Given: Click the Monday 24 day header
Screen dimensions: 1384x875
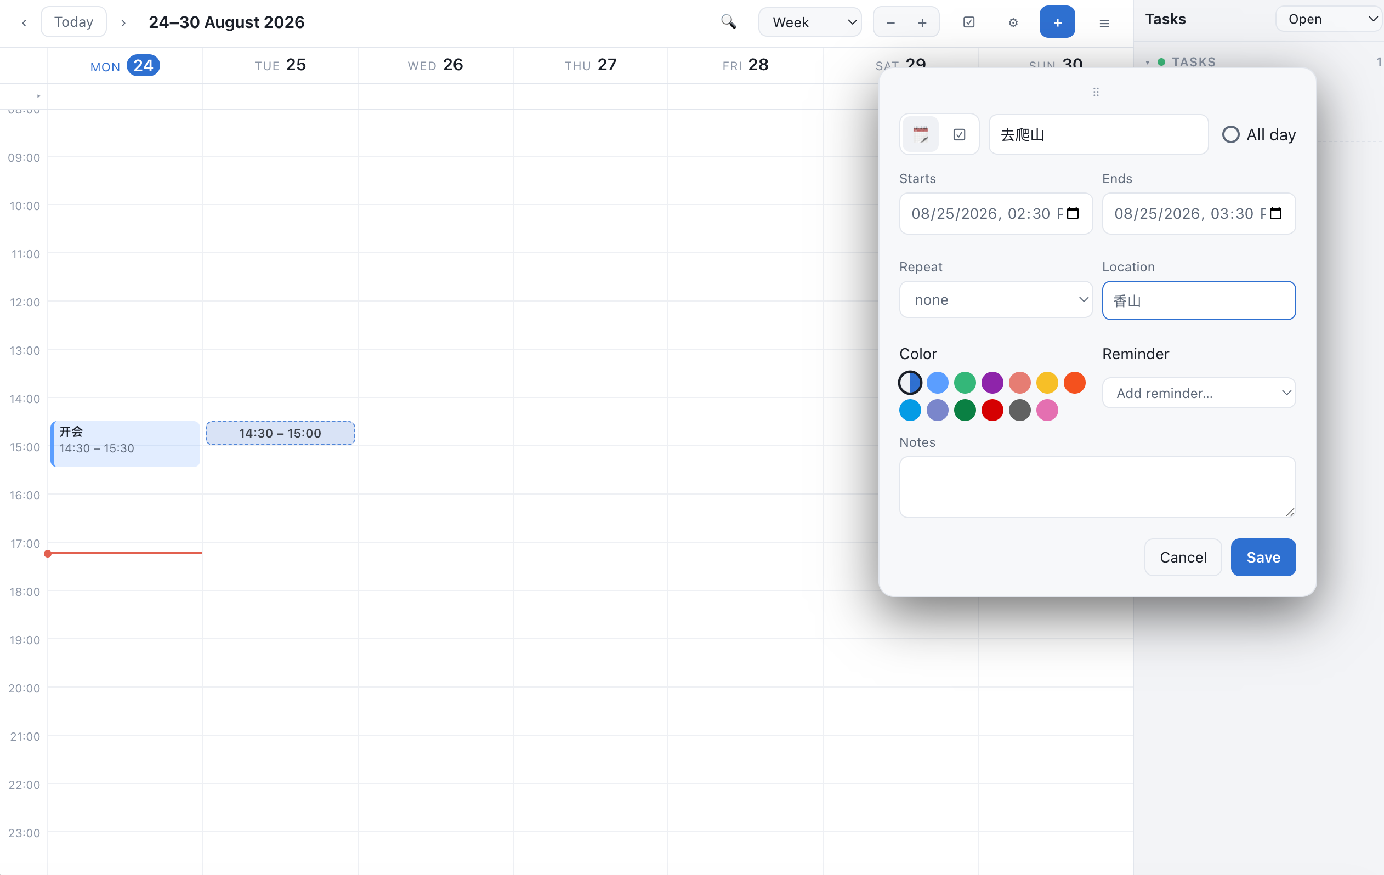Looking at the screenshot, I should (x=124, y=65).
